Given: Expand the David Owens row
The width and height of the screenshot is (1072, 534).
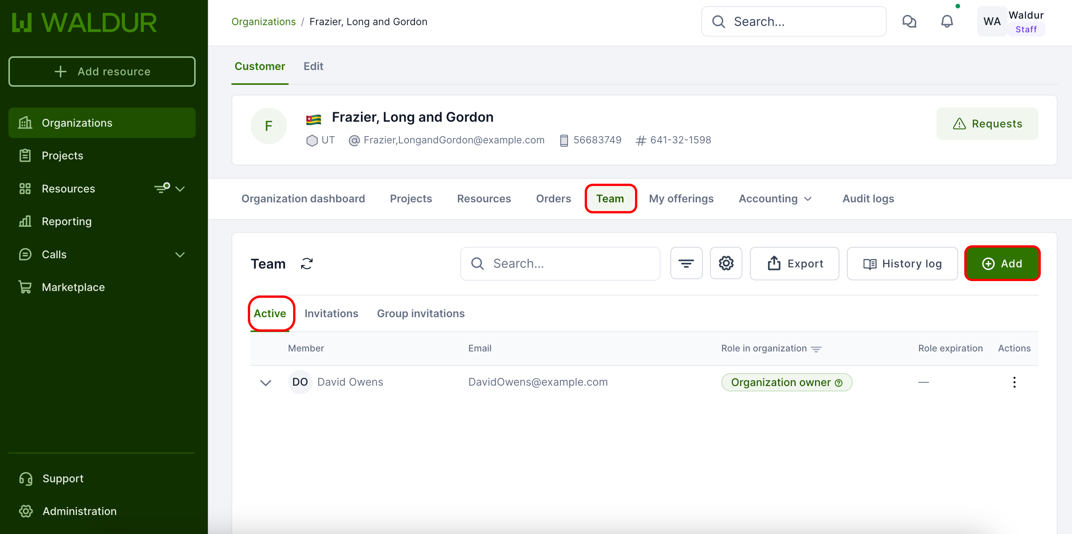Looking at the screenshot, I should coord(265,383).
